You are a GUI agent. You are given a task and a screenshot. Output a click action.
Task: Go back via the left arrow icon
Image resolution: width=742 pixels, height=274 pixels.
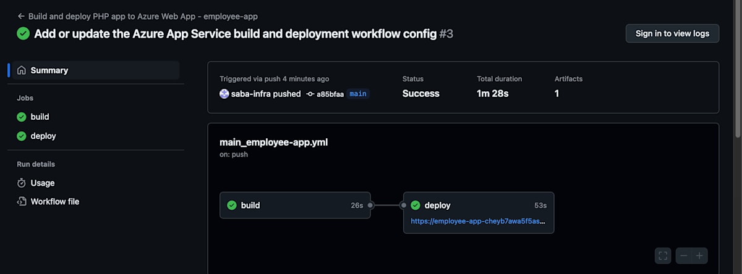pos(21,16)
